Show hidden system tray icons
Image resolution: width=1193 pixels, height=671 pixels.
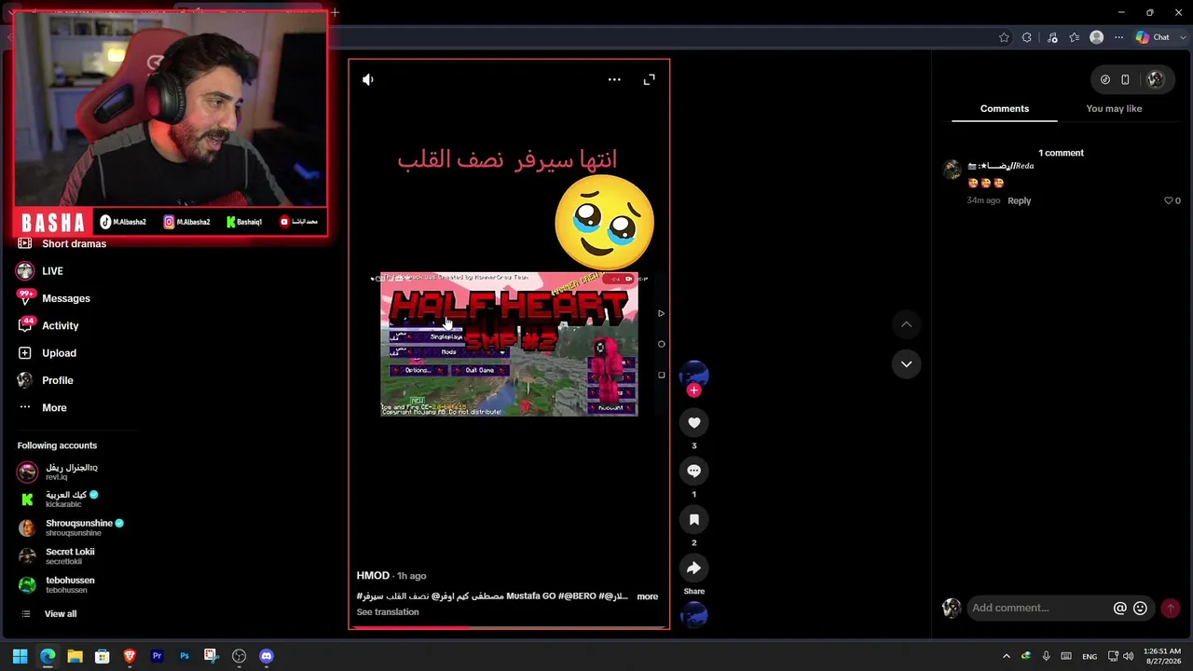point(1006,656)
